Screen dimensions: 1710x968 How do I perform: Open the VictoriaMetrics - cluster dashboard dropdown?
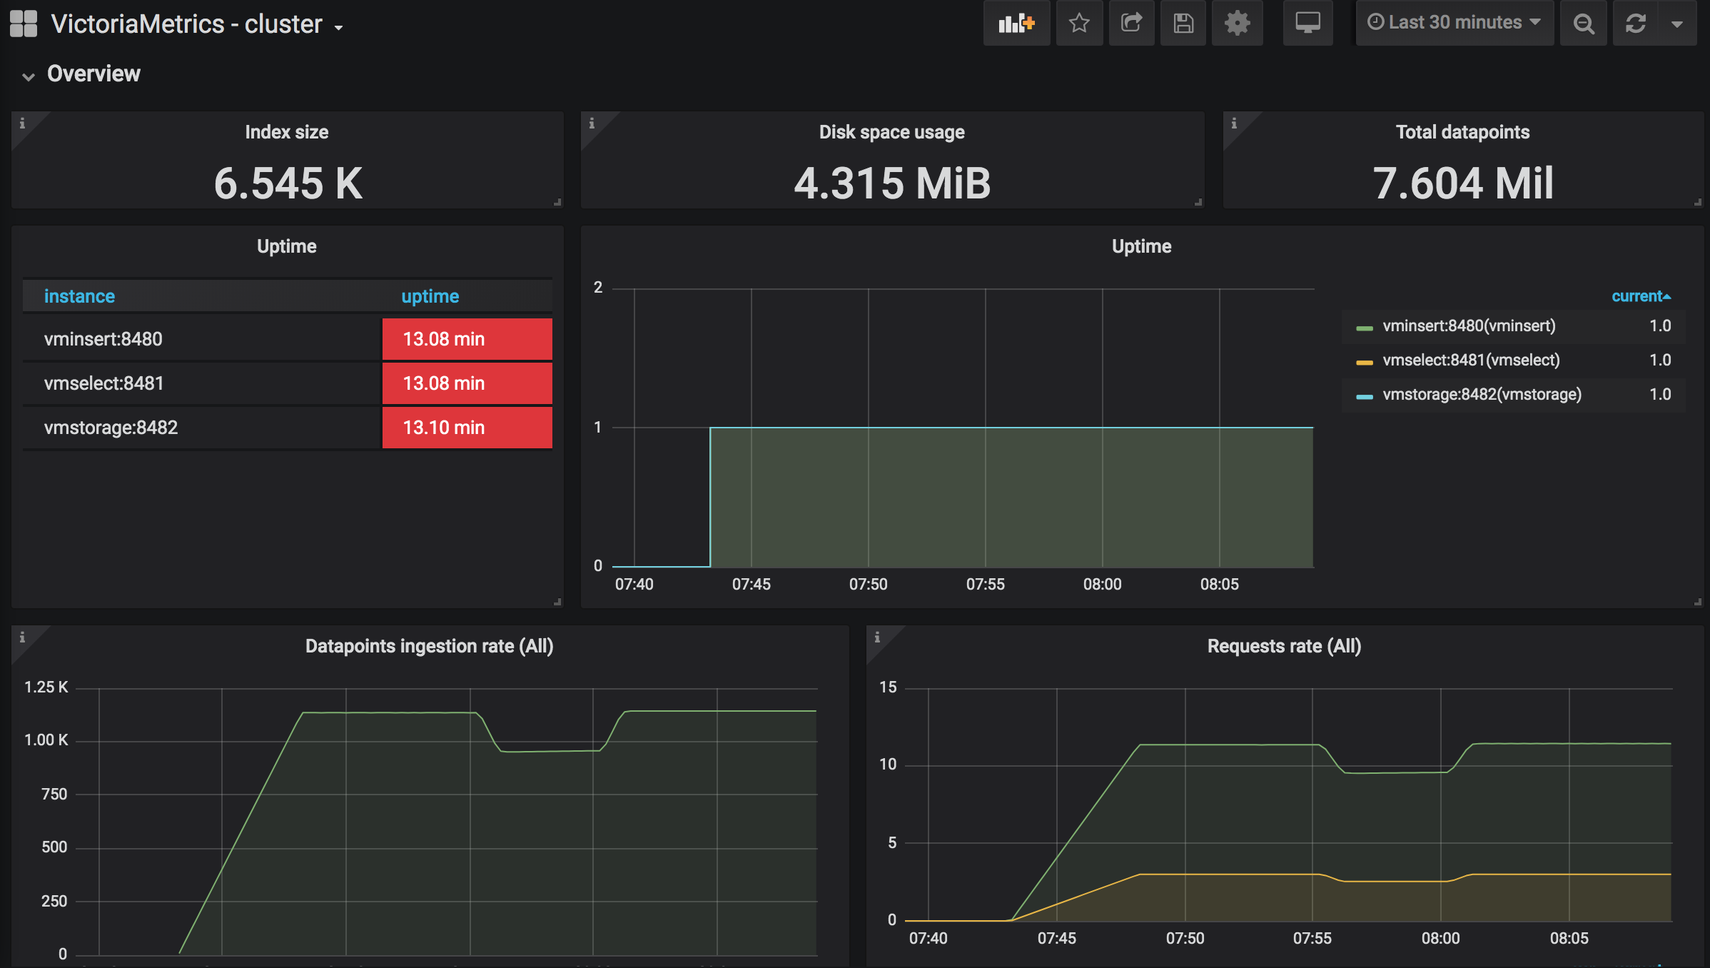coord(197,24)
